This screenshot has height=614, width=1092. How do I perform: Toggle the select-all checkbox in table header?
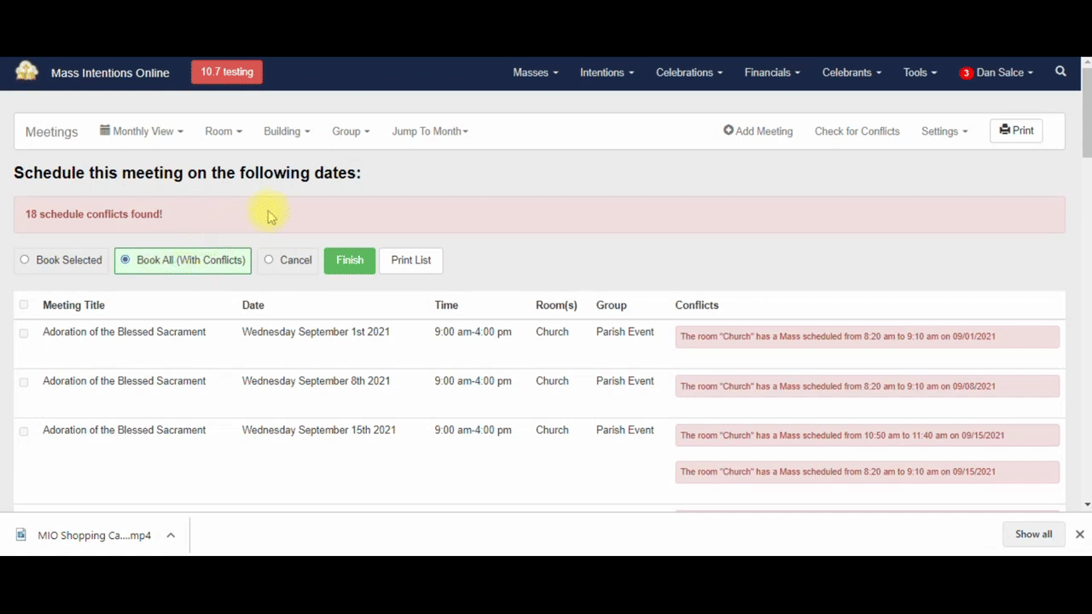pos(24,304)
